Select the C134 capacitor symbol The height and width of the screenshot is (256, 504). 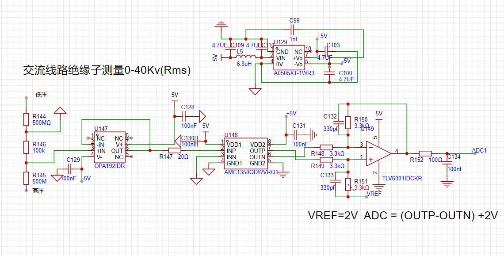click(x=447, y=163)
